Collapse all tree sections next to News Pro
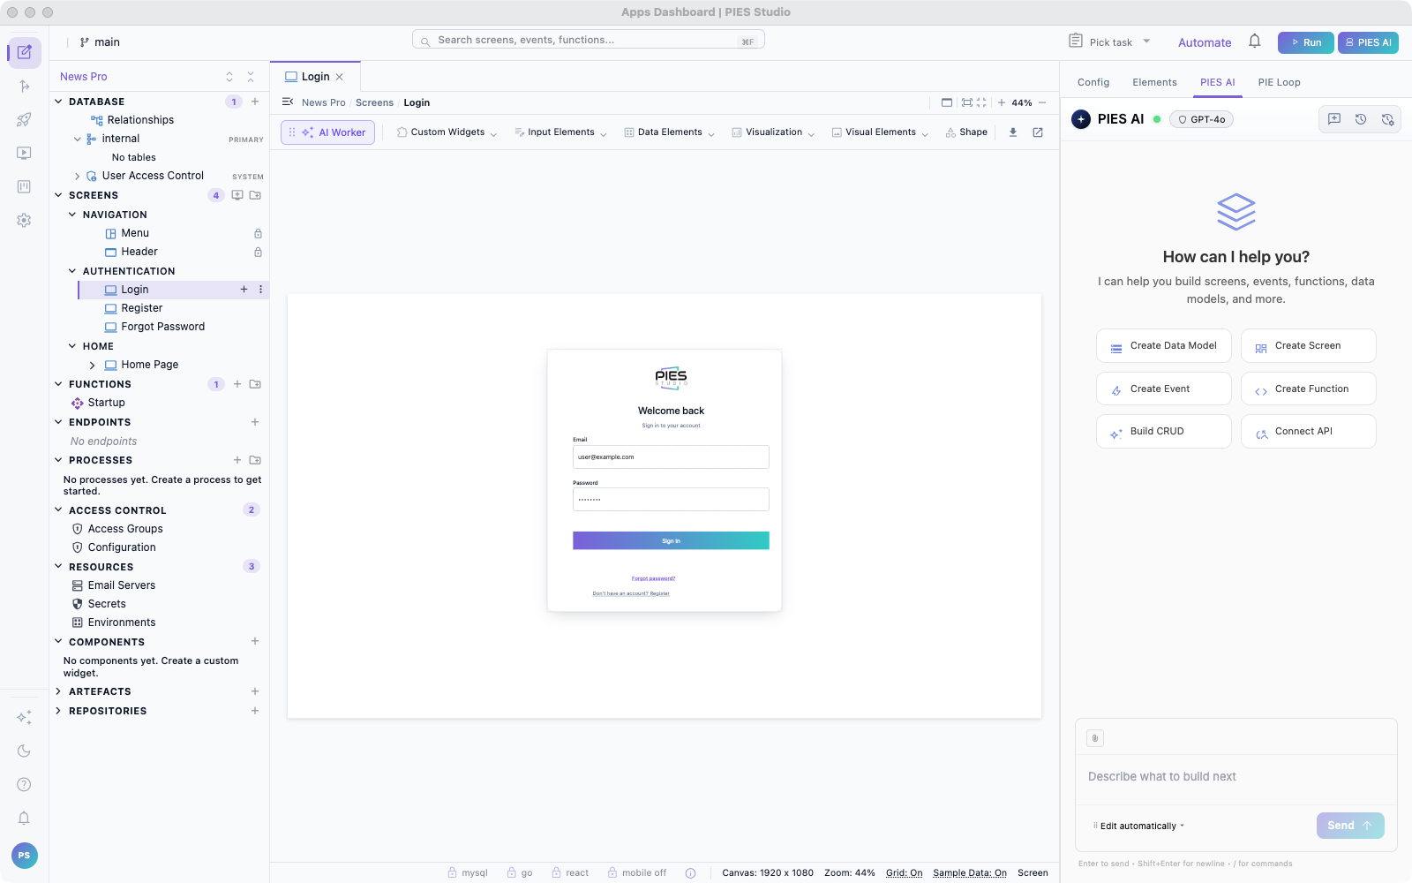1412x883 pixels. click(x=251, y=77)
